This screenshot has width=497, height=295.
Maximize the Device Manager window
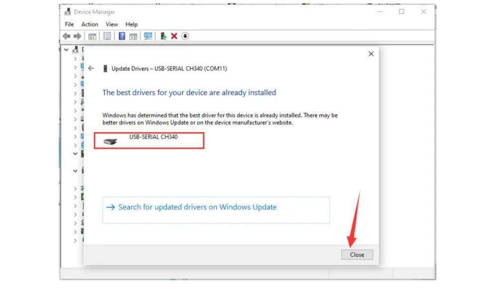402,12
